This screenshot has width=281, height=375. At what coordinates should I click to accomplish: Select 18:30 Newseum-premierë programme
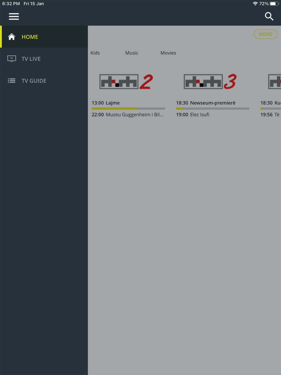pos(206,103)
